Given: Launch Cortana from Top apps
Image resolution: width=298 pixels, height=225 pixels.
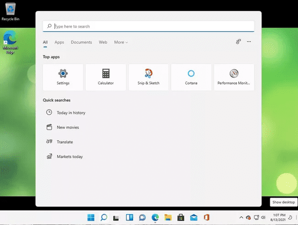Looking at the screenshot, I should click(x=191, y=77).
